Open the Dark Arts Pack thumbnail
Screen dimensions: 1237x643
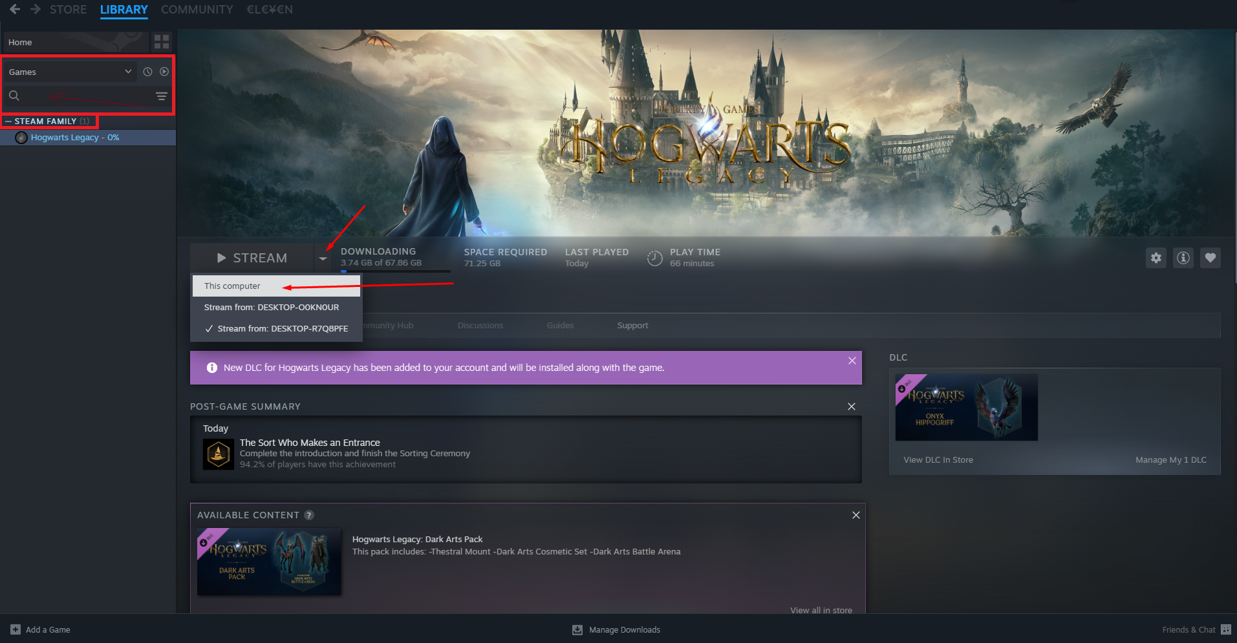[x=269, y=562]
